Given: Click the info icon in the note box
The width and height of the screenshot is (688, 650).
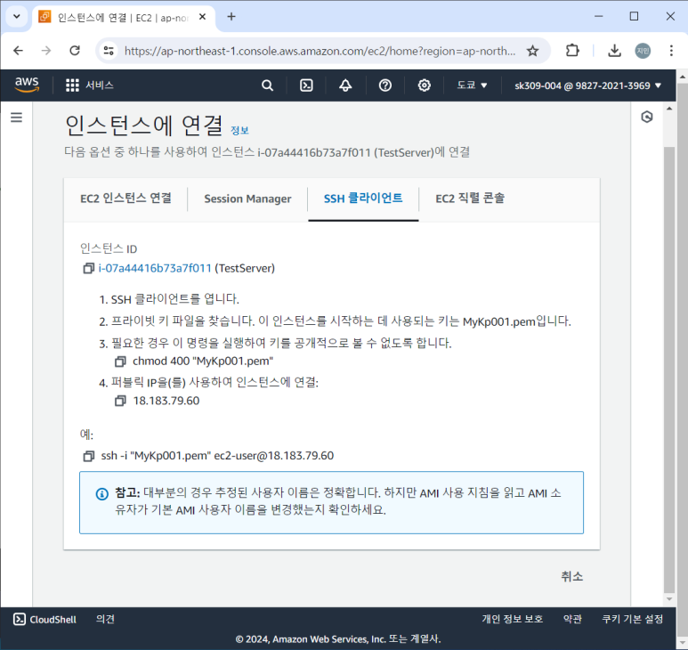Looking at the screenshot, I should [101, 494].
